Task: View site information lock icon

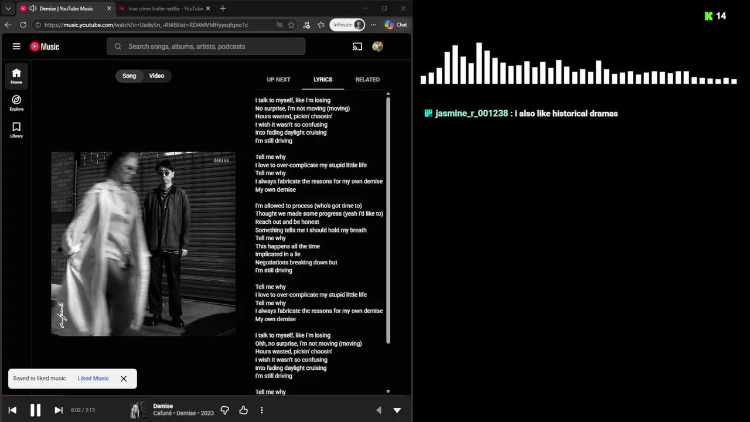Action: (37, 25)
